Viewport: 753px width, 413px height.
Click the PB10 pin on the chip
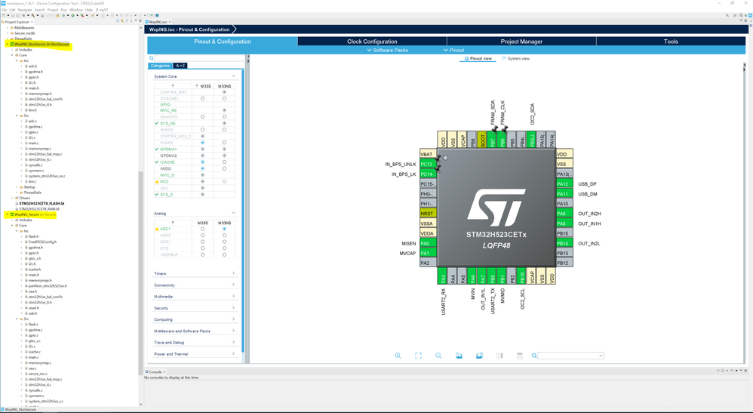click(x=521, y=276)
